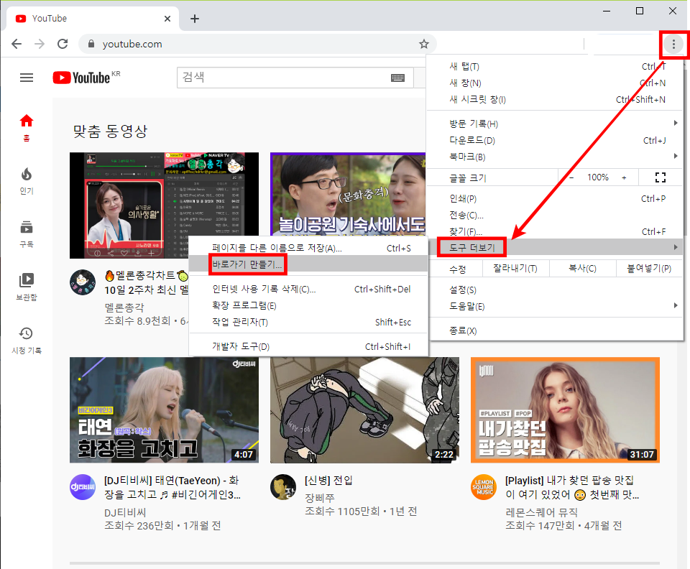Image resolution: width=690 pixels, height=569 pixels.
Task: Expand 방문 기록(H) submenu
Action: (555, 124)
